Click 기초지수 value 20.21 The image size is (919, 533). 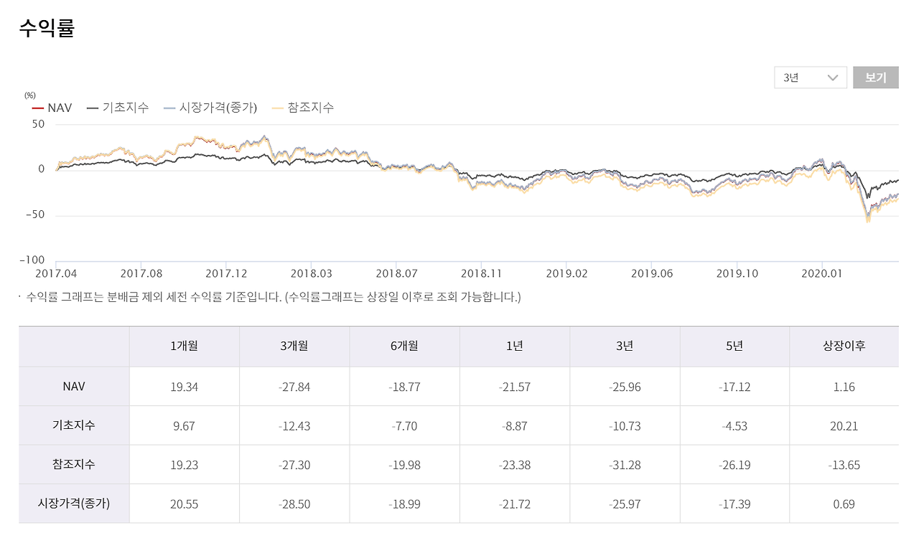[844, 426]
